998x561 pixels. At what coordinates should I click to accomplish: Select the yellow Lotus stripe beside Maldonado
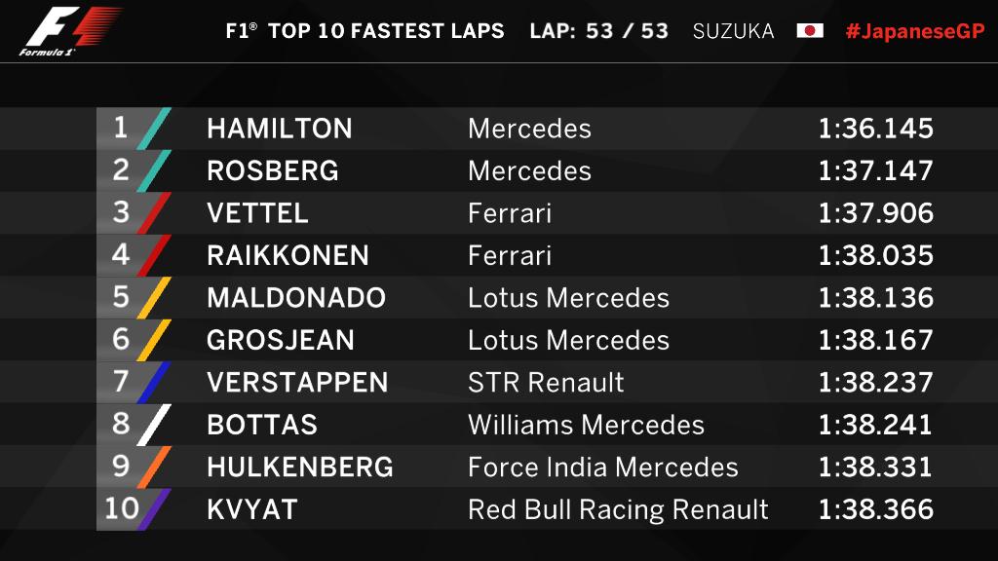155,297
